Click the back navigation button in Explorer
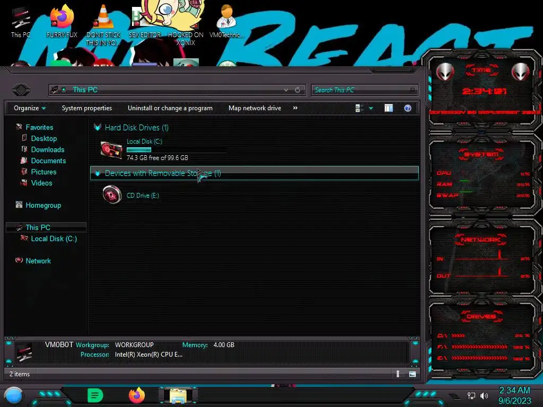Screen dimensions: 543x407 (21, 90)
